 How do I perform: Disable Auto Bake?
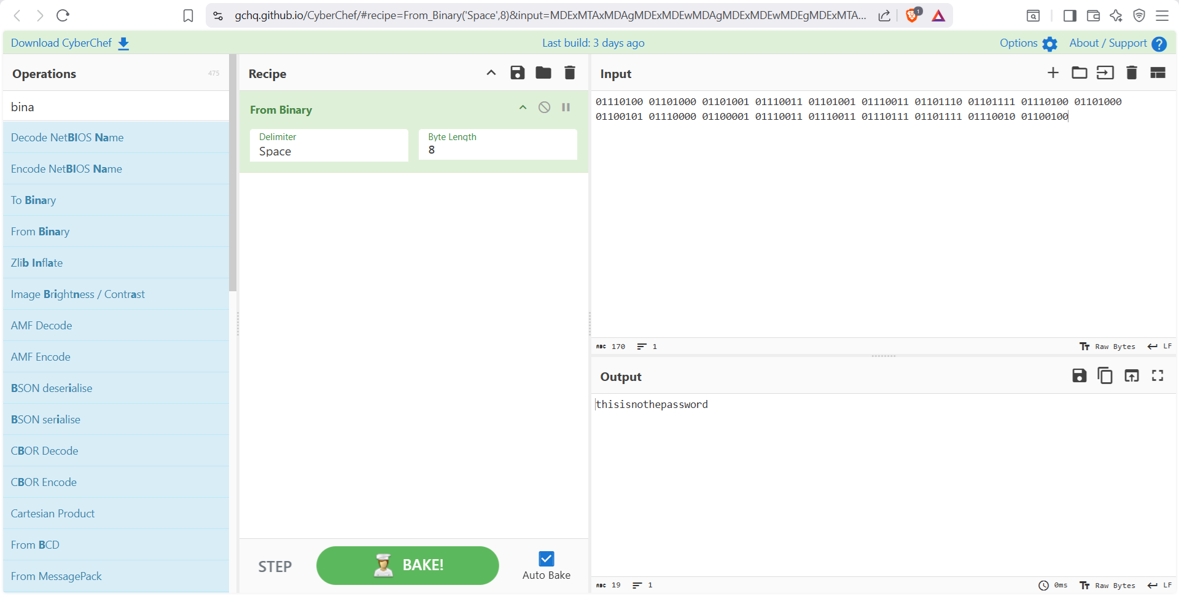tap(546, 558)
